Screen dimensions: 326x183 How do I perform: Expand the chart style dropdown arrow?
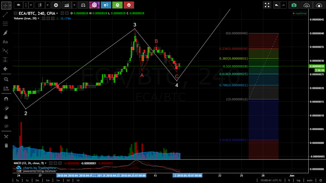[x=47, y=5]
